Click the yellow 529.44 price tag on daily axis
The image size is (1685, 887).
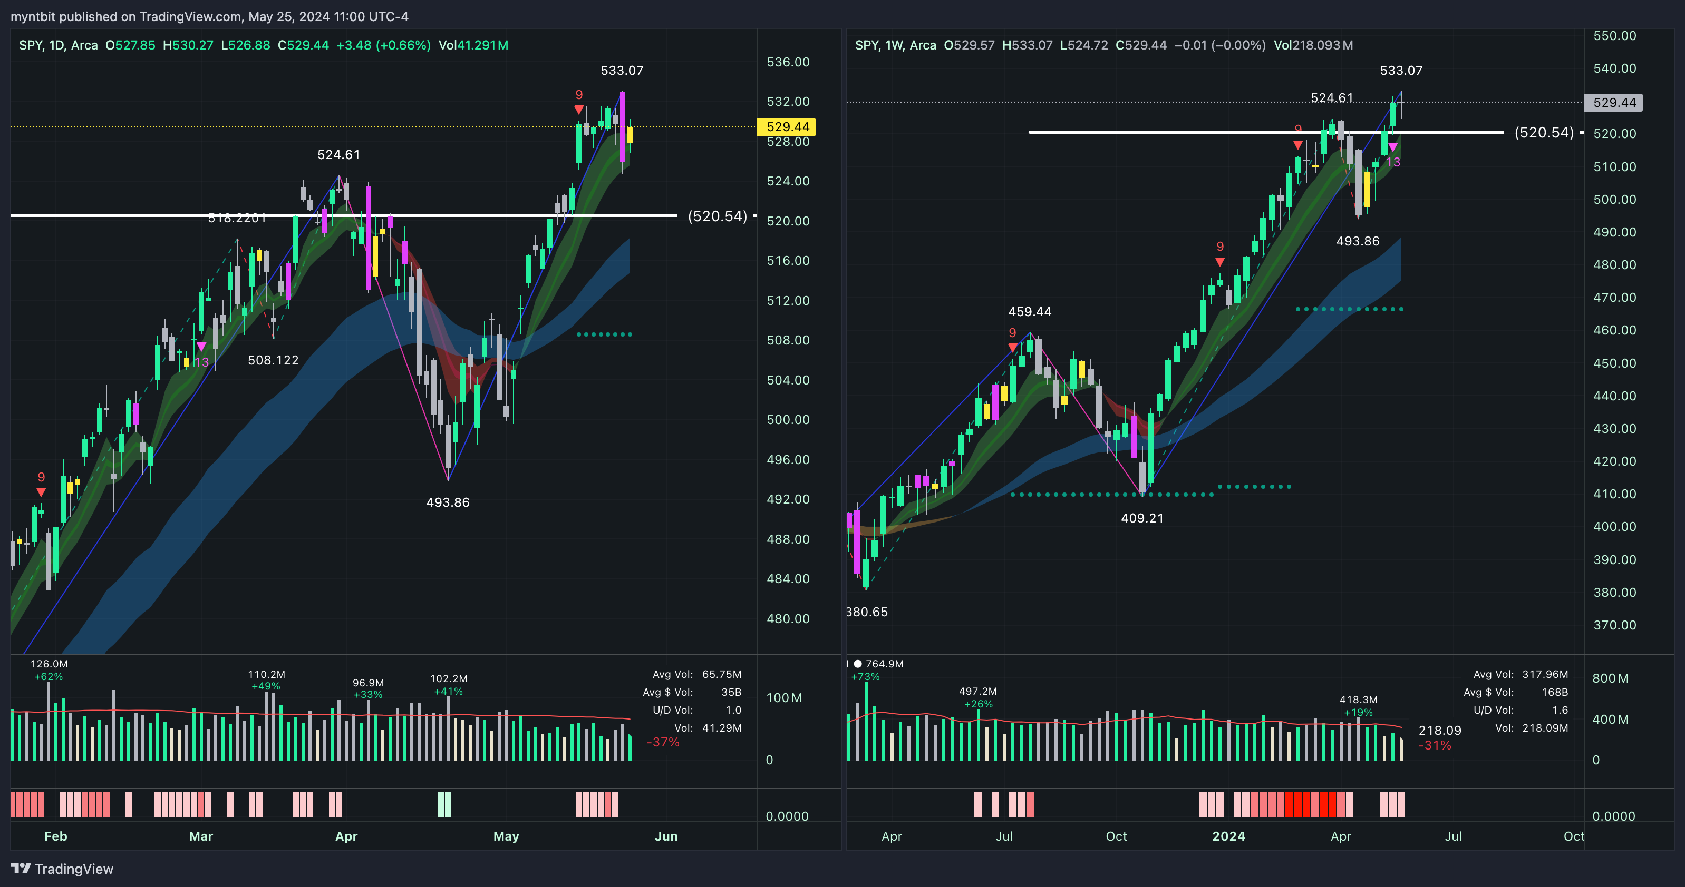(787, 127)
